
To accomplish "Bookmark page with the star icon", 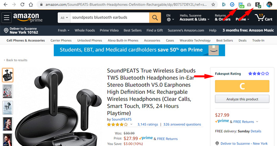I will click(x=213, y=4).
